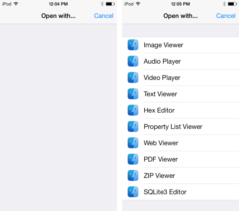Select Property List Viewer

coord(181,127)
